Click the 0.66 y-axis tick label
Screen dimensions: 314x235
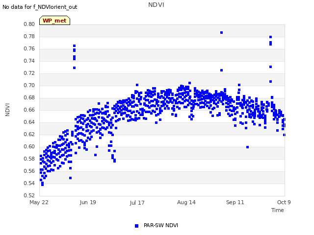pyautogui.click(x=29, y=110)
